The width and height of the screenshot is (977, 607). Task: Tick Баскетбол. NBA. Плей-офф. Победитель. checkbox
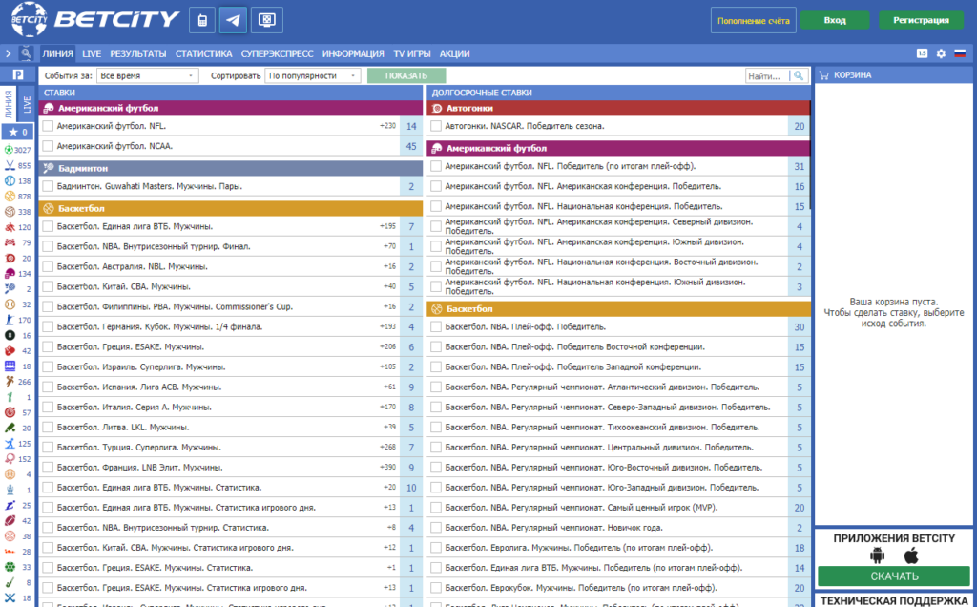(x=436, y=326)
